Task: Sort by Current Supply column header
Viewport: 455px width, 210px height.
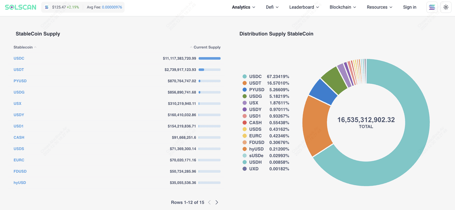Action: click(207, 47)
